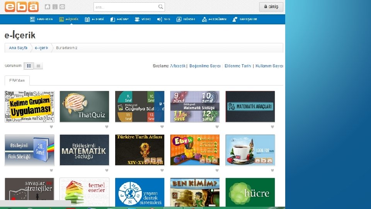Open the HABERLER menu item
This screenshot has height=209, width=371.
pos(41,19)
